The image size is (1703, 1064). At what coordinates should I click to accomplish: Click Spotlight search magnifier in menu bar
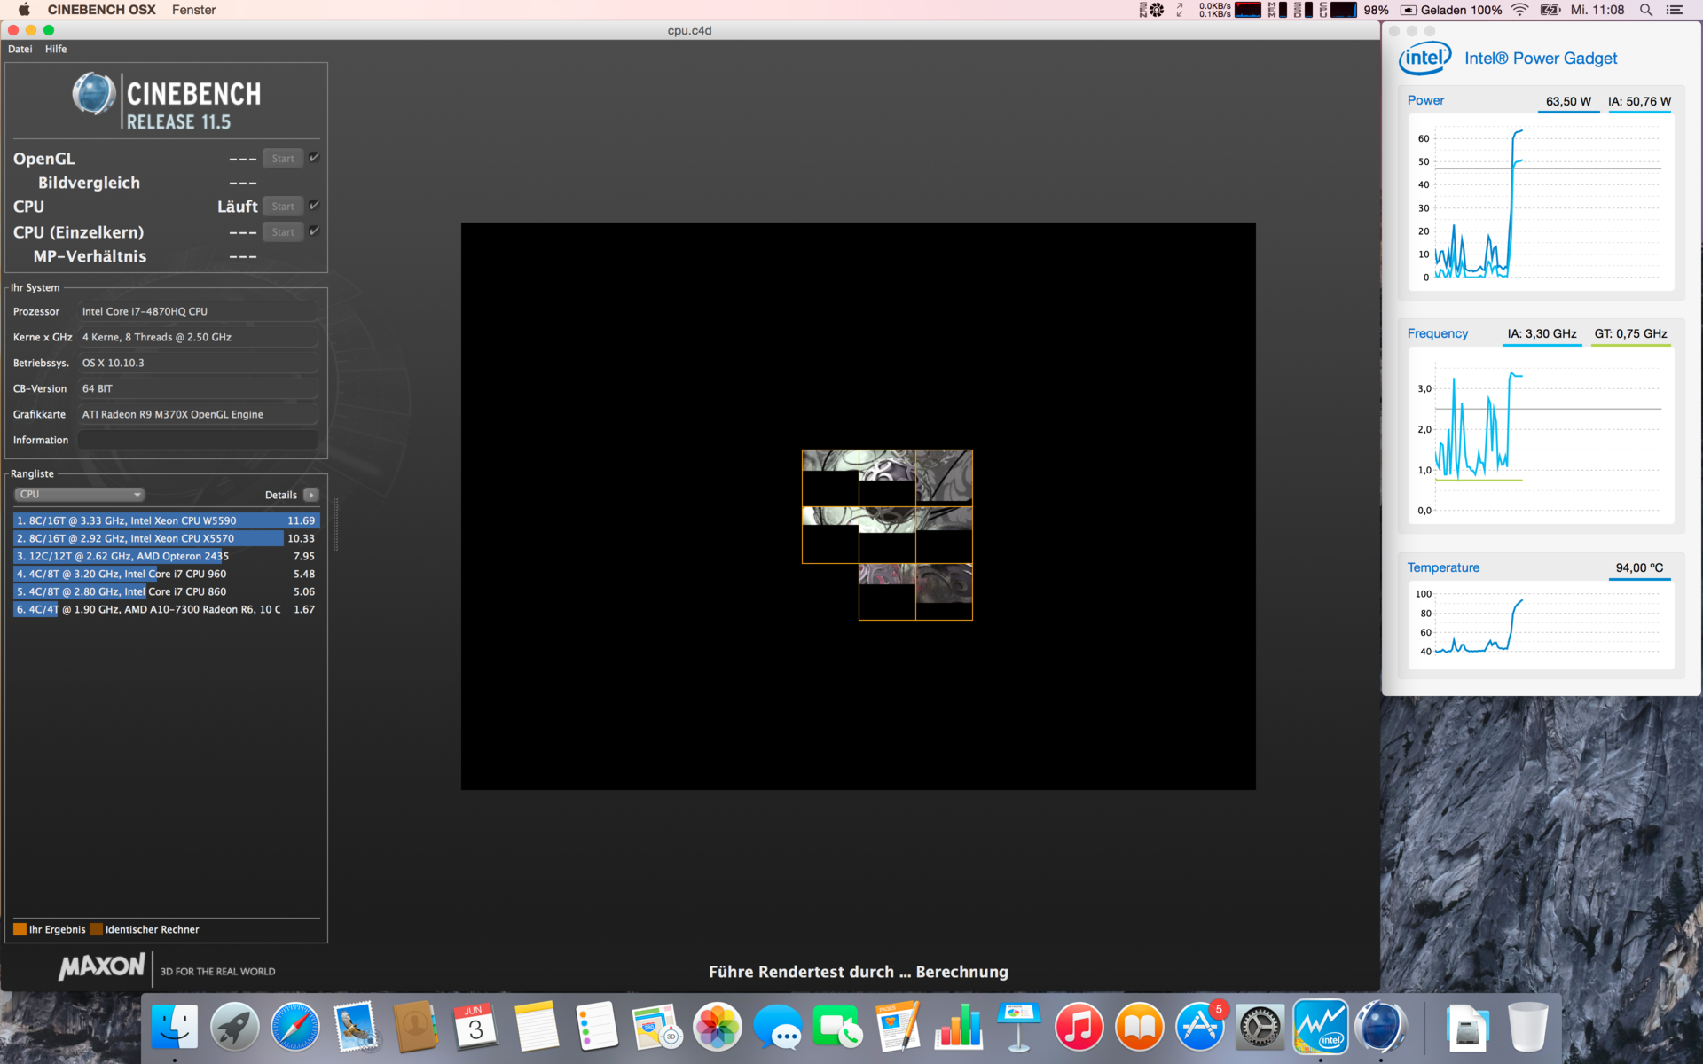click(x=1645, y=10)
